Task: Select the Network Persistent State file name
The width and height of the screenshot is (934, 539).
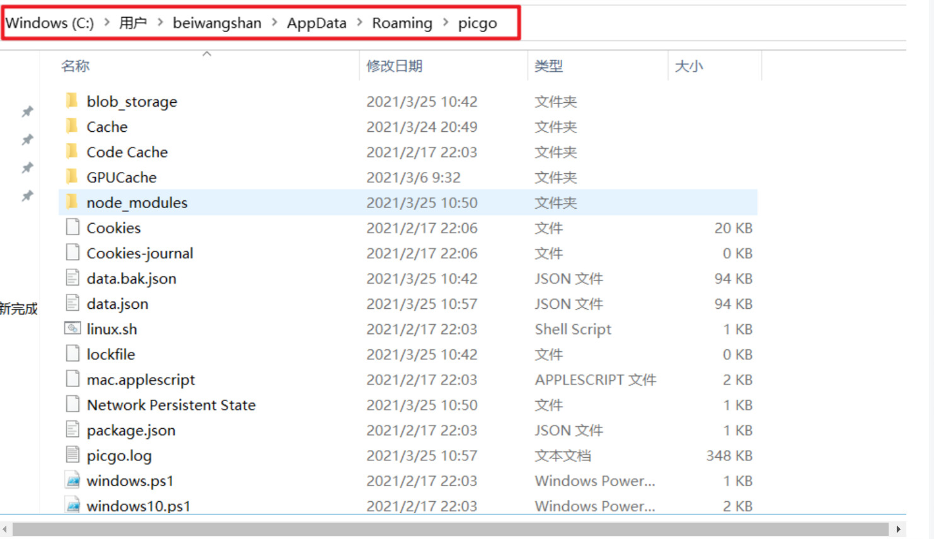Action: pos(171,404)
